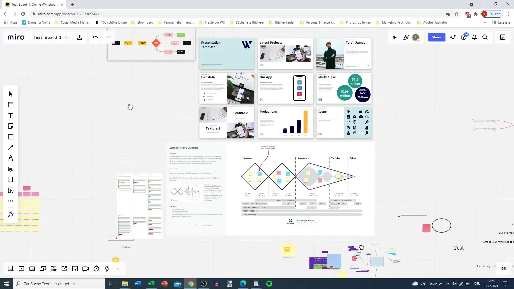
Task: Click the screen sharing icon in bottom toolbar
Action: click(64, 269)
